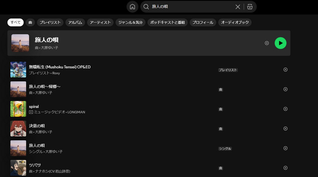Click the プレイリスト tag on 無職転生 row
The height and width of the screenshot is (177, 318).
[228, 70]
